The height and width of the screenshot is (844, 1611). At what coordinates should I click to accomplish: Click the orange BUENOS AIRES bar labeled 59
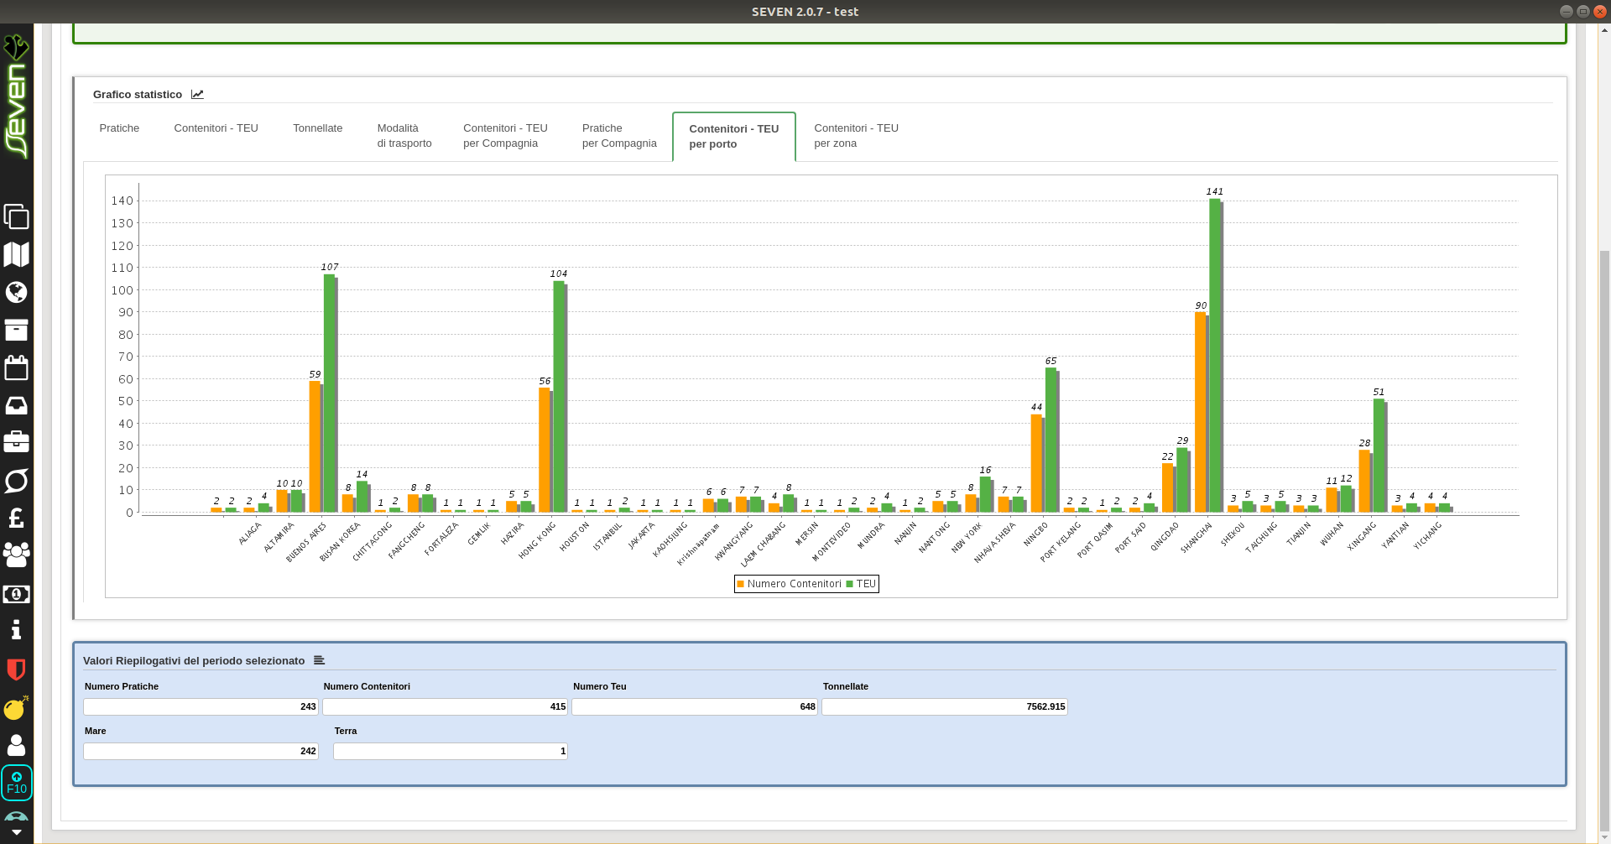click(x=315, y=447)
